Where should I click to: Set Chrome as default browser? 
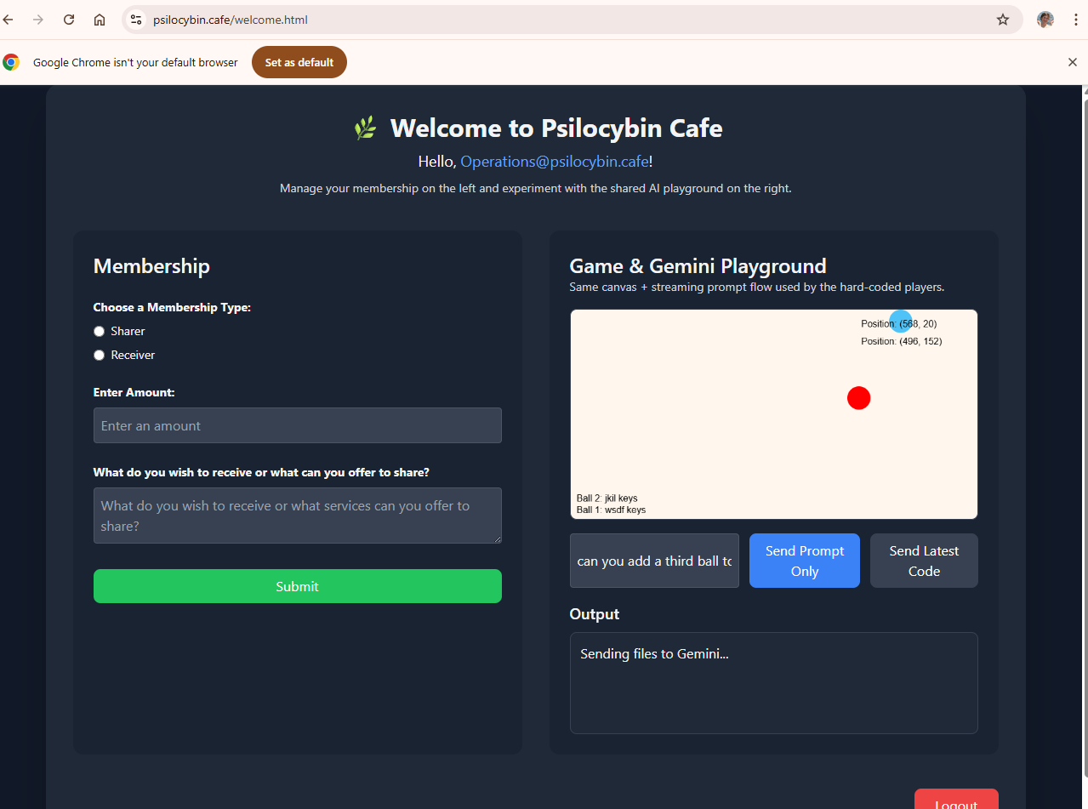(x=299, y=62)
